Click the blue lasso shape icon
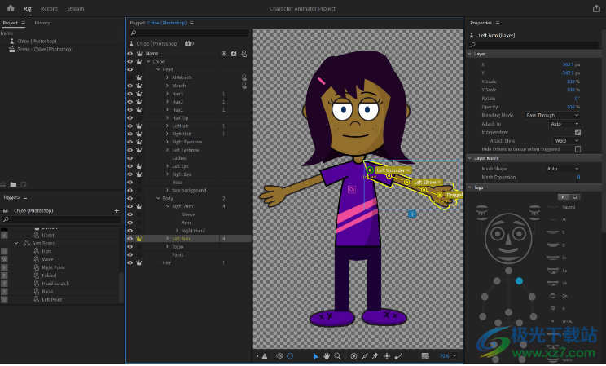The height and width of the screenshot is (366, 606). click(x=290, y=356)
